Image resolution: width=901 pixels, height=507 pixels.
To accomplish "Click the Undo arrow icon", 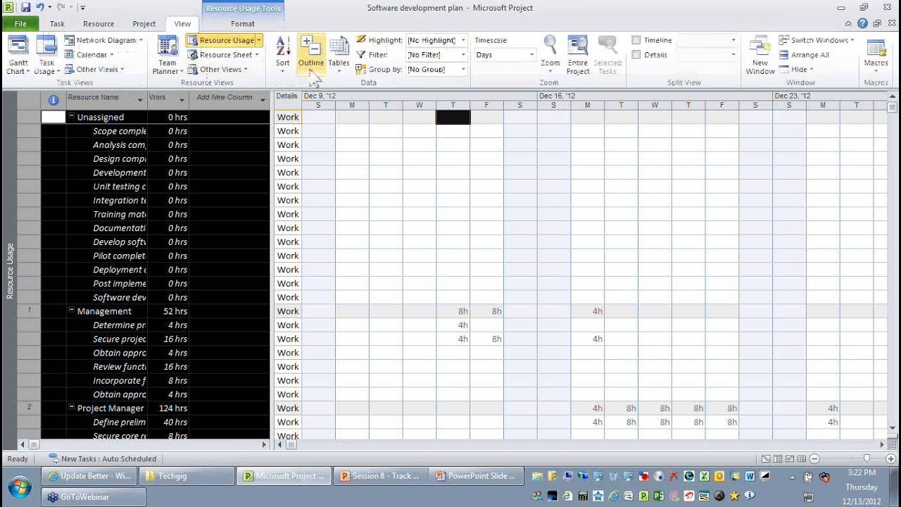I will (40, 7).
